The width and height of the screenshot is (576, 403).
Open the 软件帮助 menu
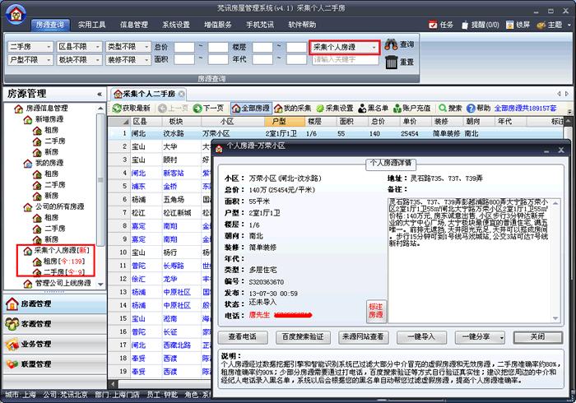(x=302, y=25)
